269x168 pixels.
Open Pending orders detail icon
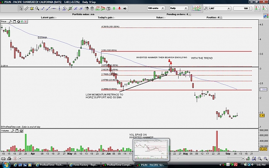click(x=189, y=14)
